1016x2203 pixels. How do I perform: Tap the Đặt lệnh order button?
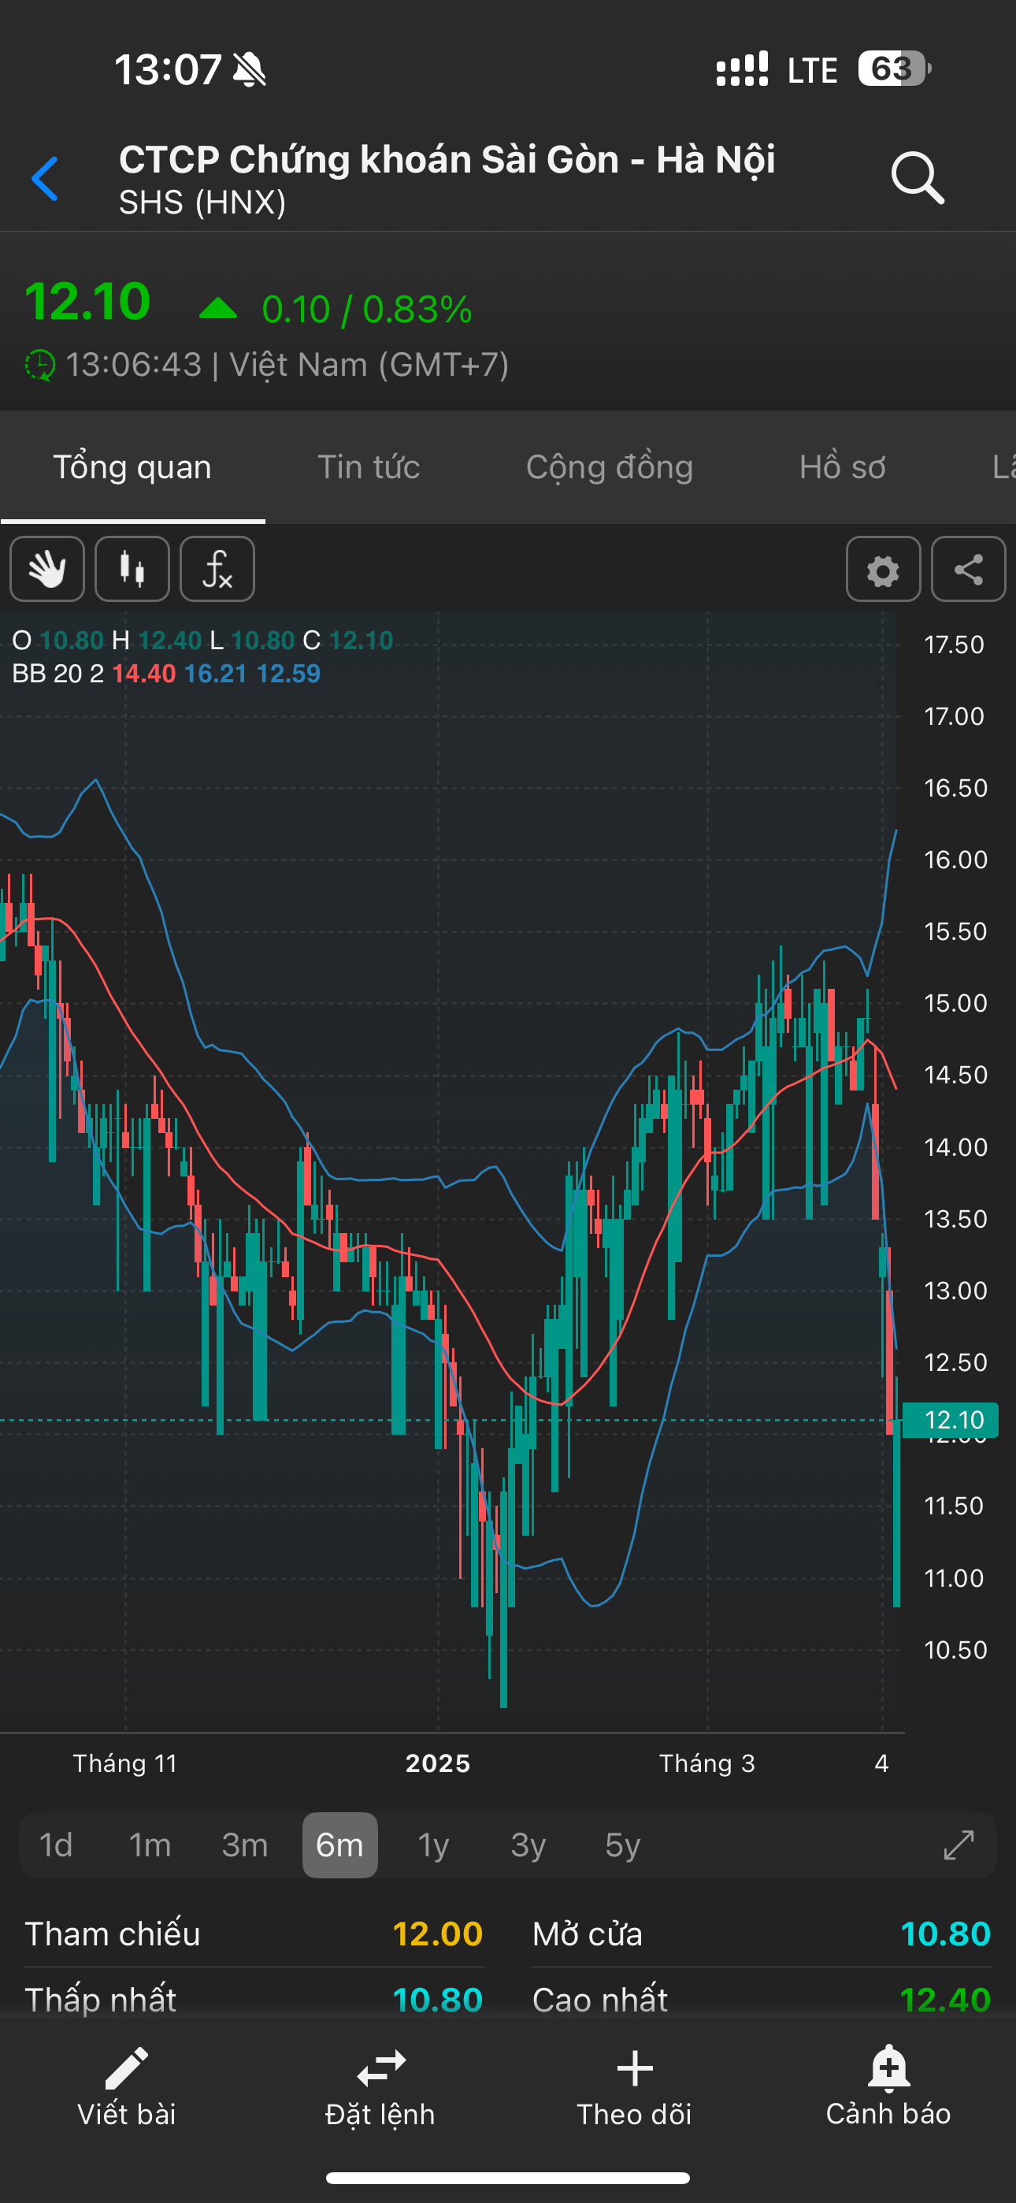(x=380, y=2086)
